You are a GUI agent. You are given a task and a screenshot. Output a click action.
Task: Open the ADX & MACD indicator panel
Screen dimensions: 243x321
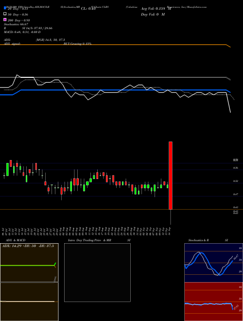coord(29,282)
